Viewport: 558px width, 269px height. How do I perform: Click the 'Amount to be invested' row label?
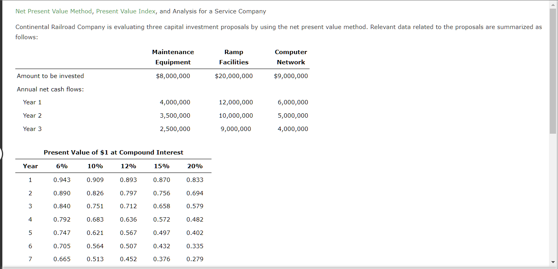tap(50, 76)
